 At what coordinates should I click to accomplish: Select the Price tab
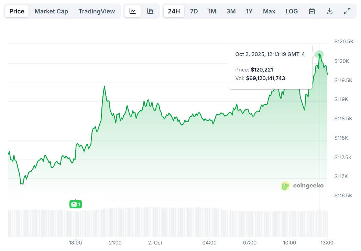coord(17,11)
